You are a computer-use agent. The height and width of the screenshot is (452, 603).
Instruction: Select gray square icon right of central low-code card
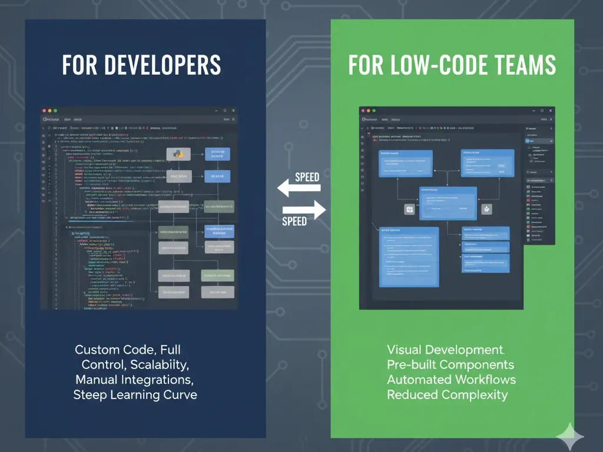tap(487, 210)
